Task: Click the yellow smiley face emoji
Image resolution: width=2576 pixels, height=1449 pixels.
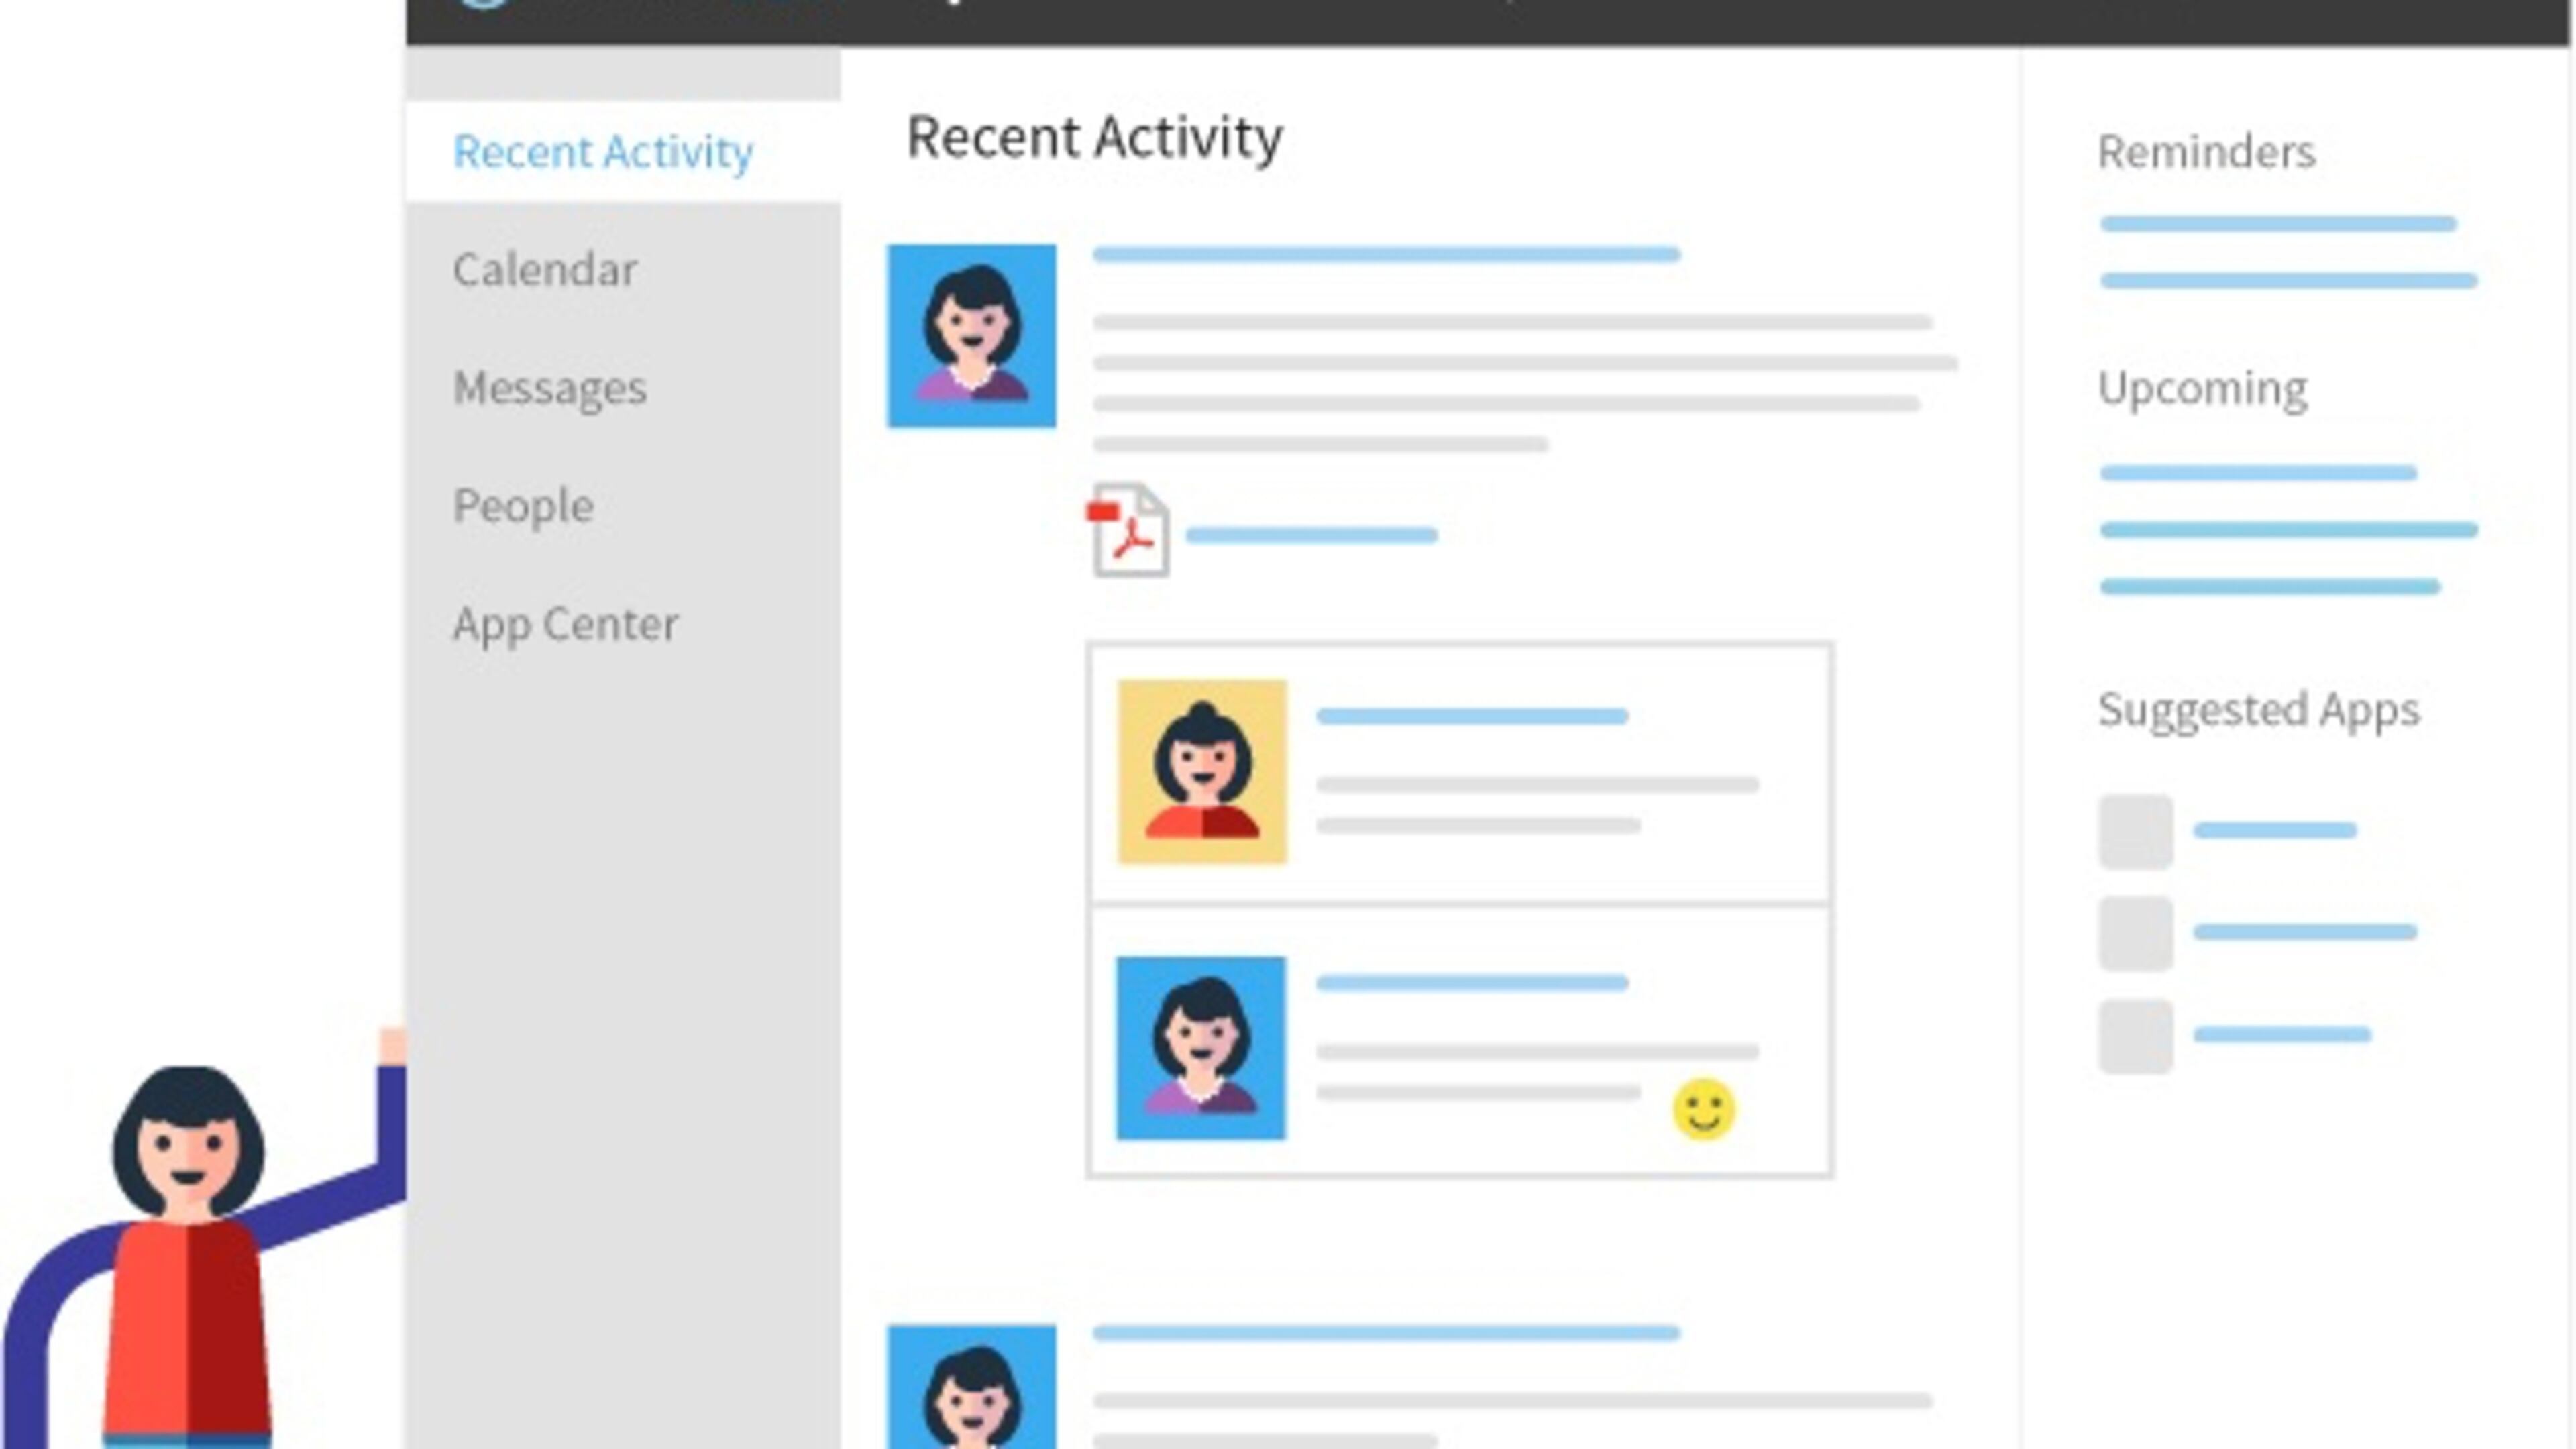Action: point(1703,1108)
